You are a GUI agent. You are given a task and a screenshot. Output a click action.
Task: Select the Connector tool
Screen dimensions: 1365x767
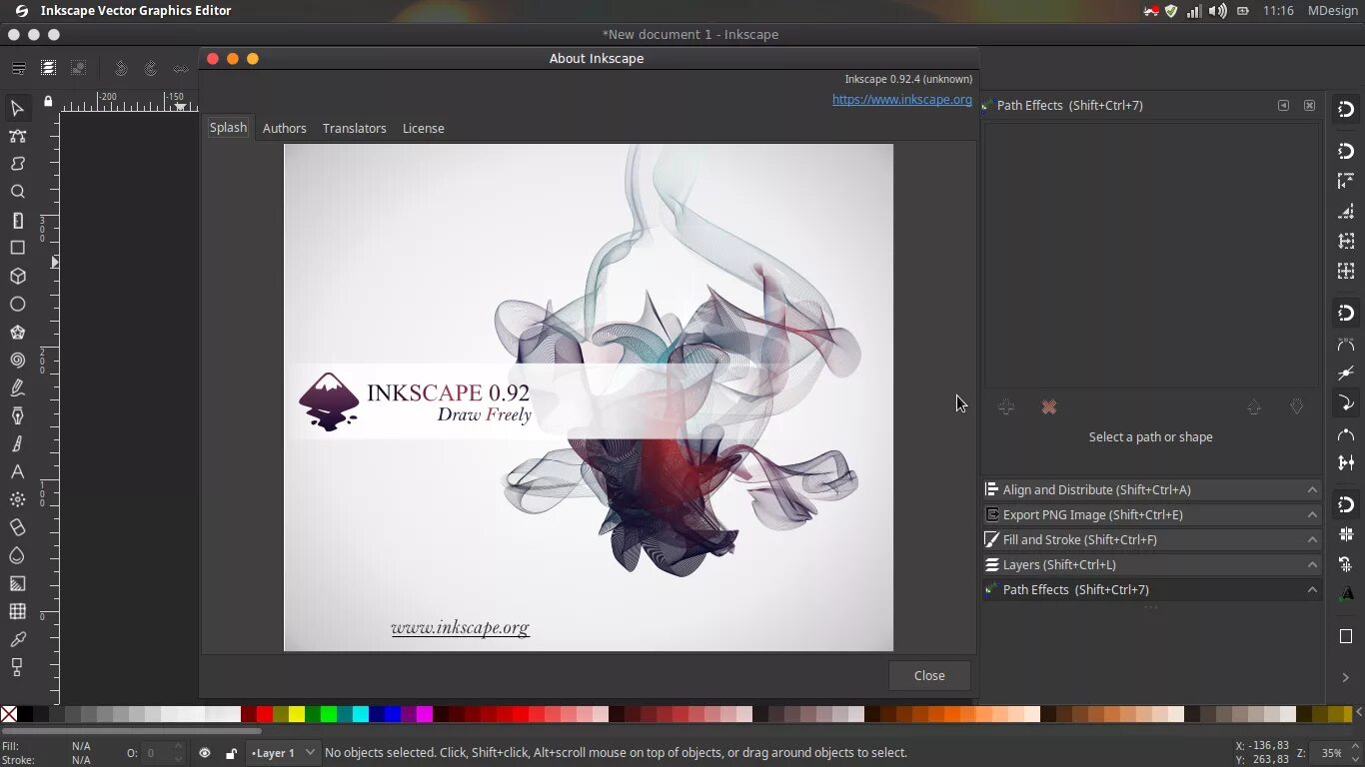coord(17,667)
